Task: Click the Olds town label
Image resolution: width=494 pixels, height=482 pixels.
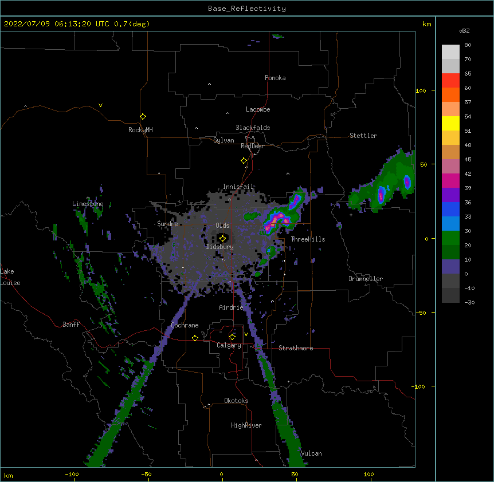Action: pyautogui.click(x=222, y=226)
